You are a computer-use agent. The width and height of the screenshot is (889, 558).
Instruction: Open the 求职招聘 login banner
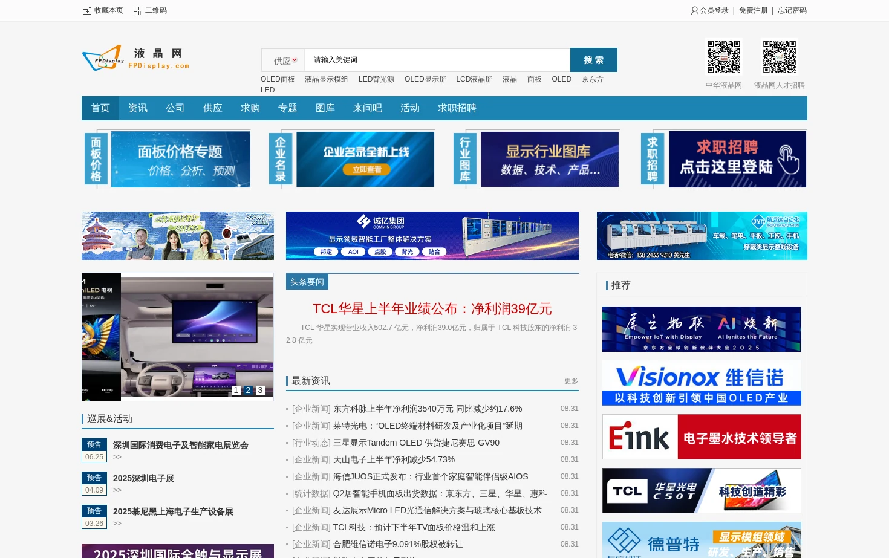point(724,160)
